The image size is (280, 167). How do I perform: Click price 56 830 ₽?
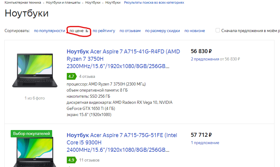(x=201, y=51)
